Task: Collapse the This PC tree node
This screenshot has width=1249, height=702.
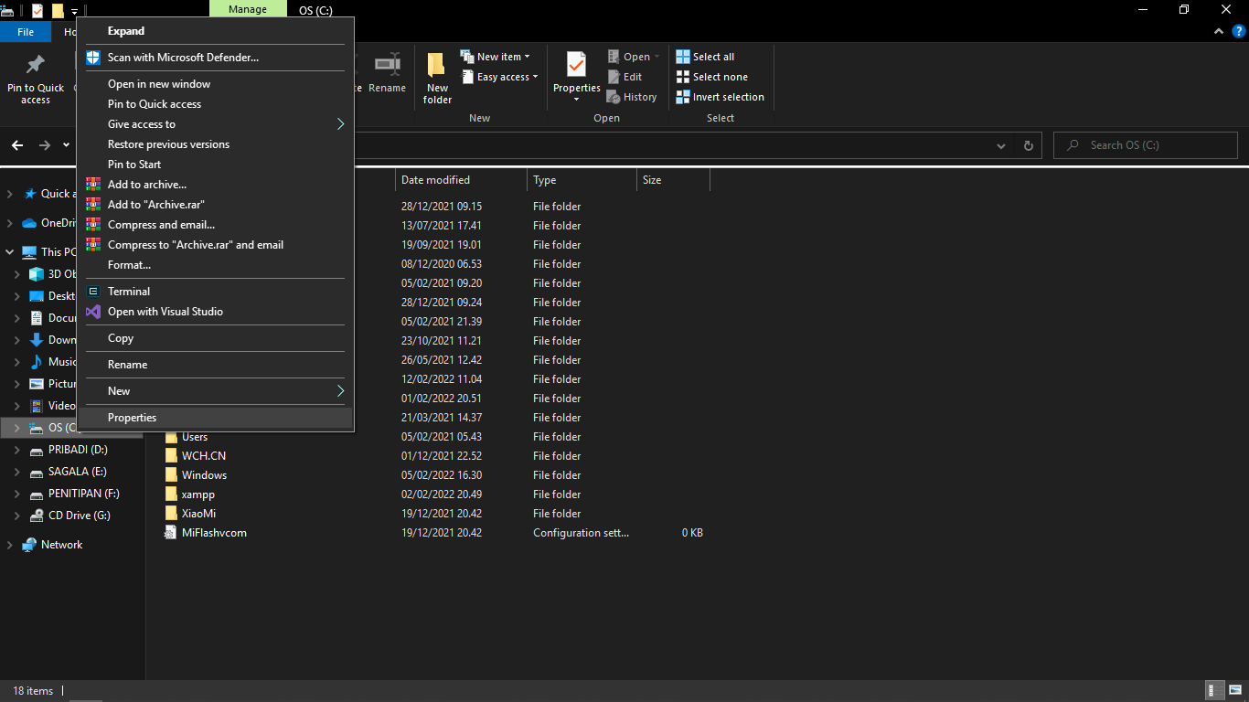Action: coord(10,252)
